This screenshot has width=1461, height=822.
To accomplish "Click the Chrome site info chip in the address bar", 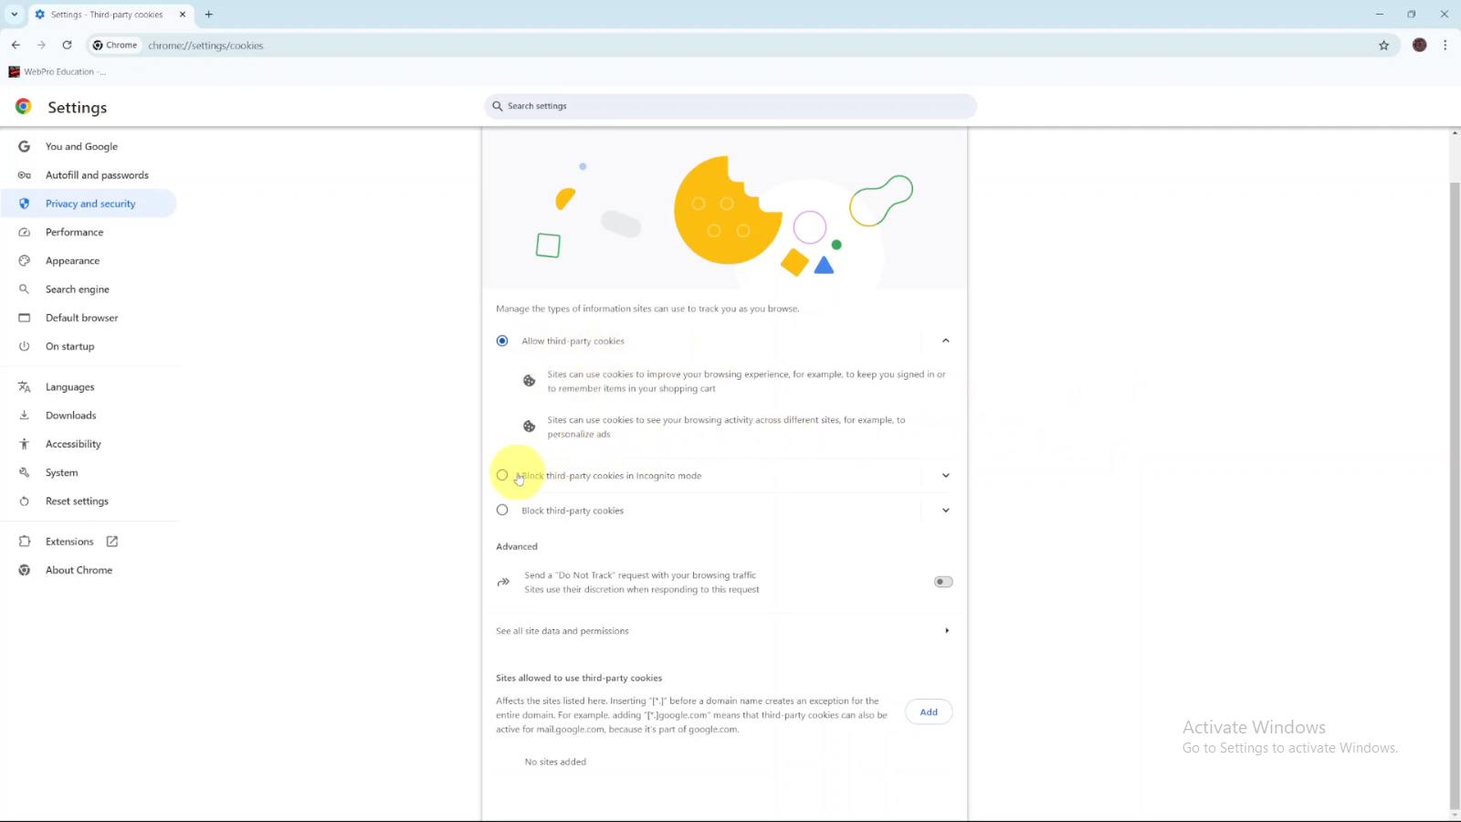I will tap(115, 45).
